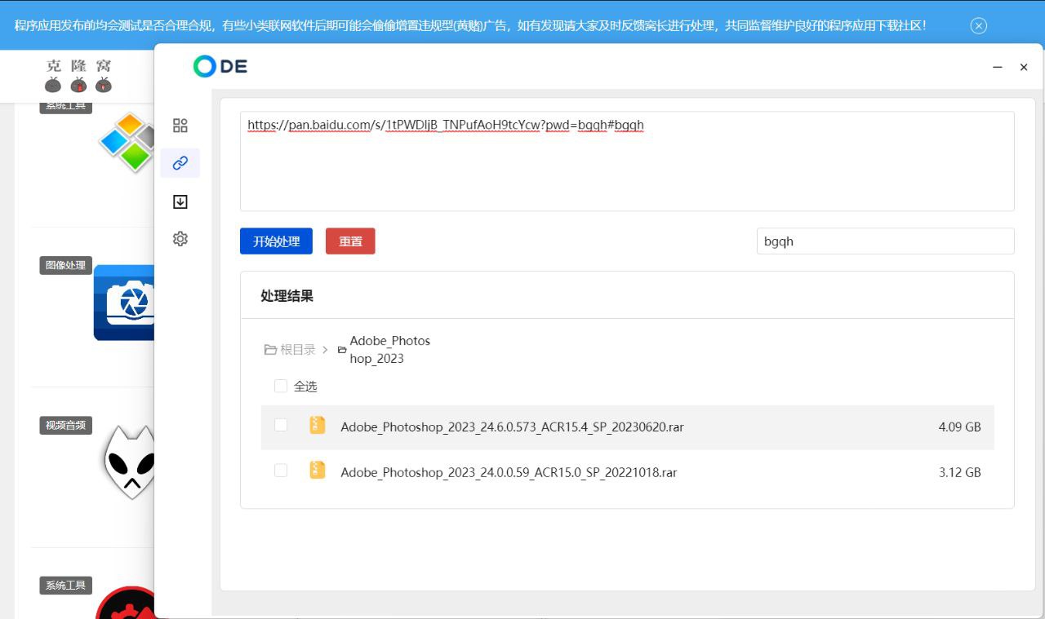Minimize the ODE window
The width and height of the screenshot is (1045, 619).
[997, 68]
